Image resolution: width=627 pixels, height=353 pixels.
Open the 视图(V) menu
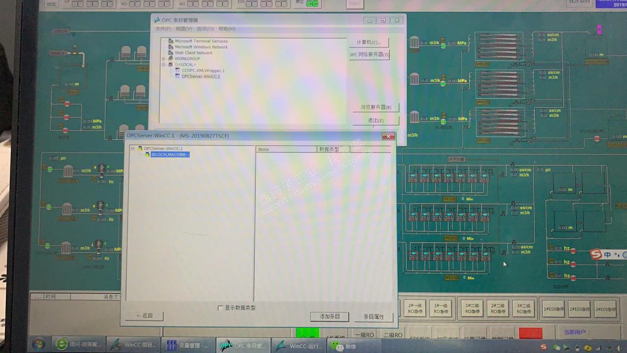pyautogui.click(x=184, y=29)
